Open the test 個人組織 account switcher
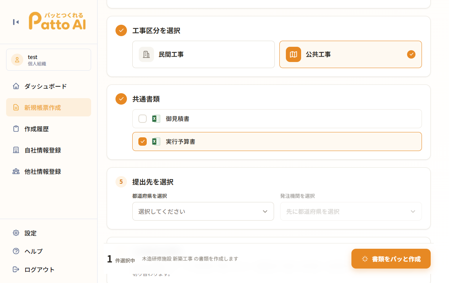The image size is (449, 283). [49, 60]
